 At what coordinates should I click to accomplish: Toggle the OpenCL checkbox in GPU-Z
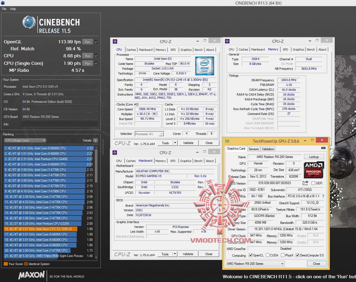[x=250, y=255]
